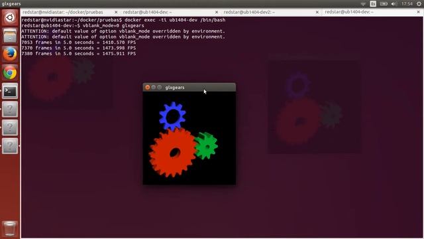The image size is (424, 239).
Task: Click the glxgears window title text
Action: click(175, 88)
